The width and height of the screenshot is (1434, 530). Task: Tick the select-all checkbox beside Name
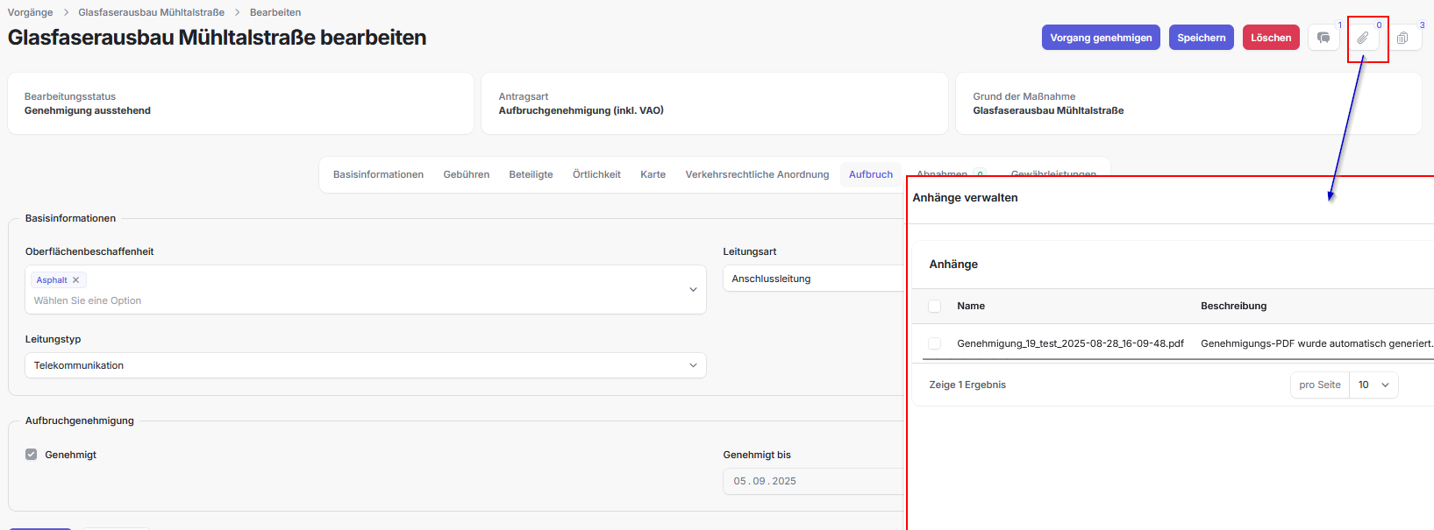(x=934, y=306)
